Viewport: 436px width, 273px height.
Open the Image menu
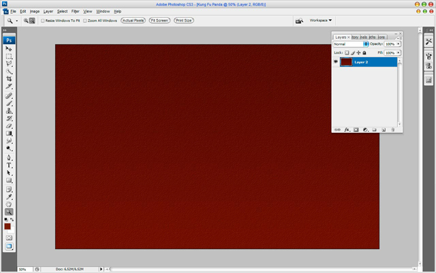pyautogui.click(x=35, y=12)
